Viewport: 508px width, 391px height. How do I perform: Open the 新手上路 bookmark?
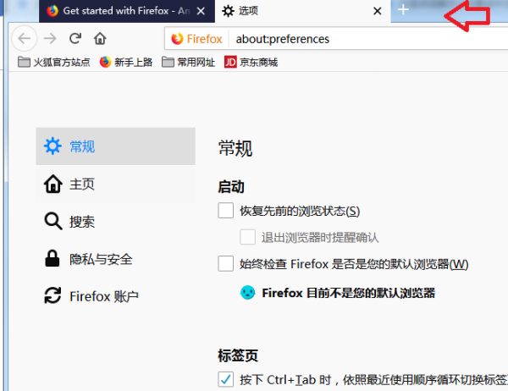(126, 62)
